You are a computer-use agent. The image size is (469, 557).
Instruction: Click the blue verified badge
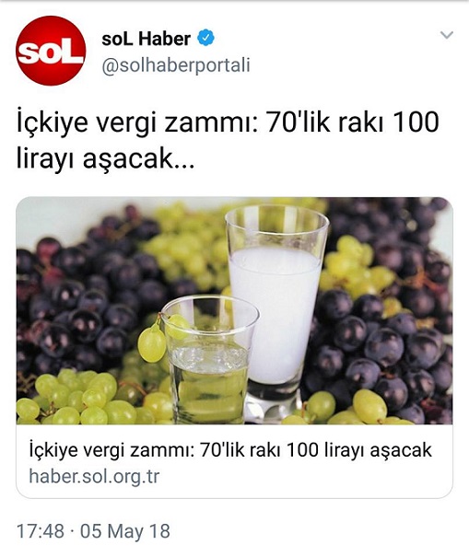coord(205,39)
